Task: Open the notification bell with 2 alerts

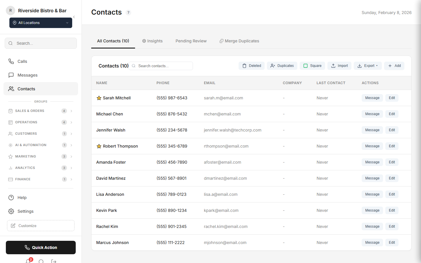Action: (28, 261)
